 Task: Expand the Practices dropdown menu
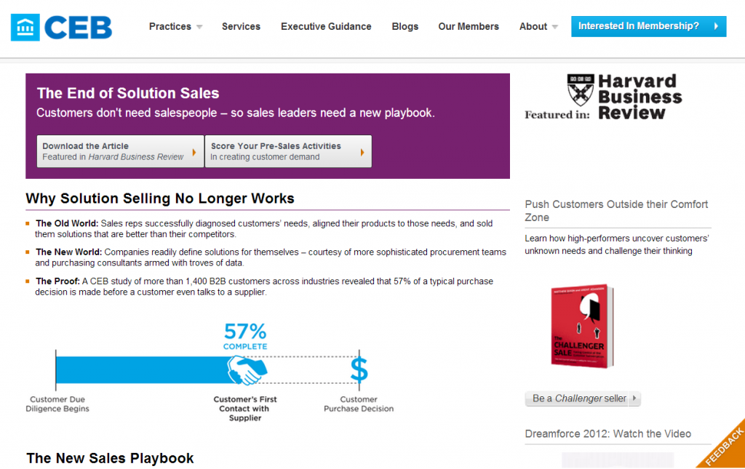[x=199, y=27]
